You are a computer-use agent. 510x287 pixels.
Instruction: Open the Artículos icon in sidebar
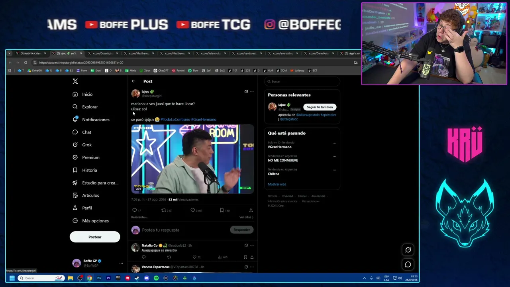pos(75,195)
